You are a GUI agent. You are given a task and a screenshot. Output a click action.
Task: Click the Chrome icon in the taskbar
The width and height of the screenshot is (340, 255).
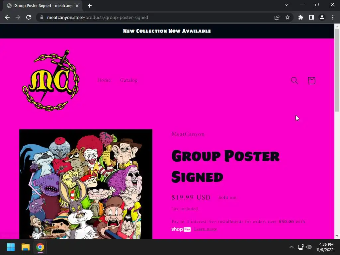tap(40, 247)
